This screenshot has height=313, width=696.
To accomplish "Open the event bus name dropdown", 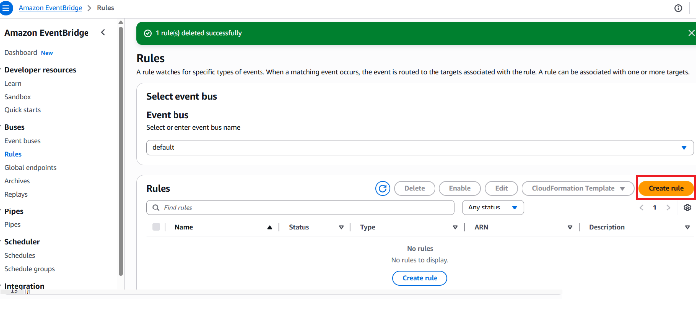I will click(420, 147).
